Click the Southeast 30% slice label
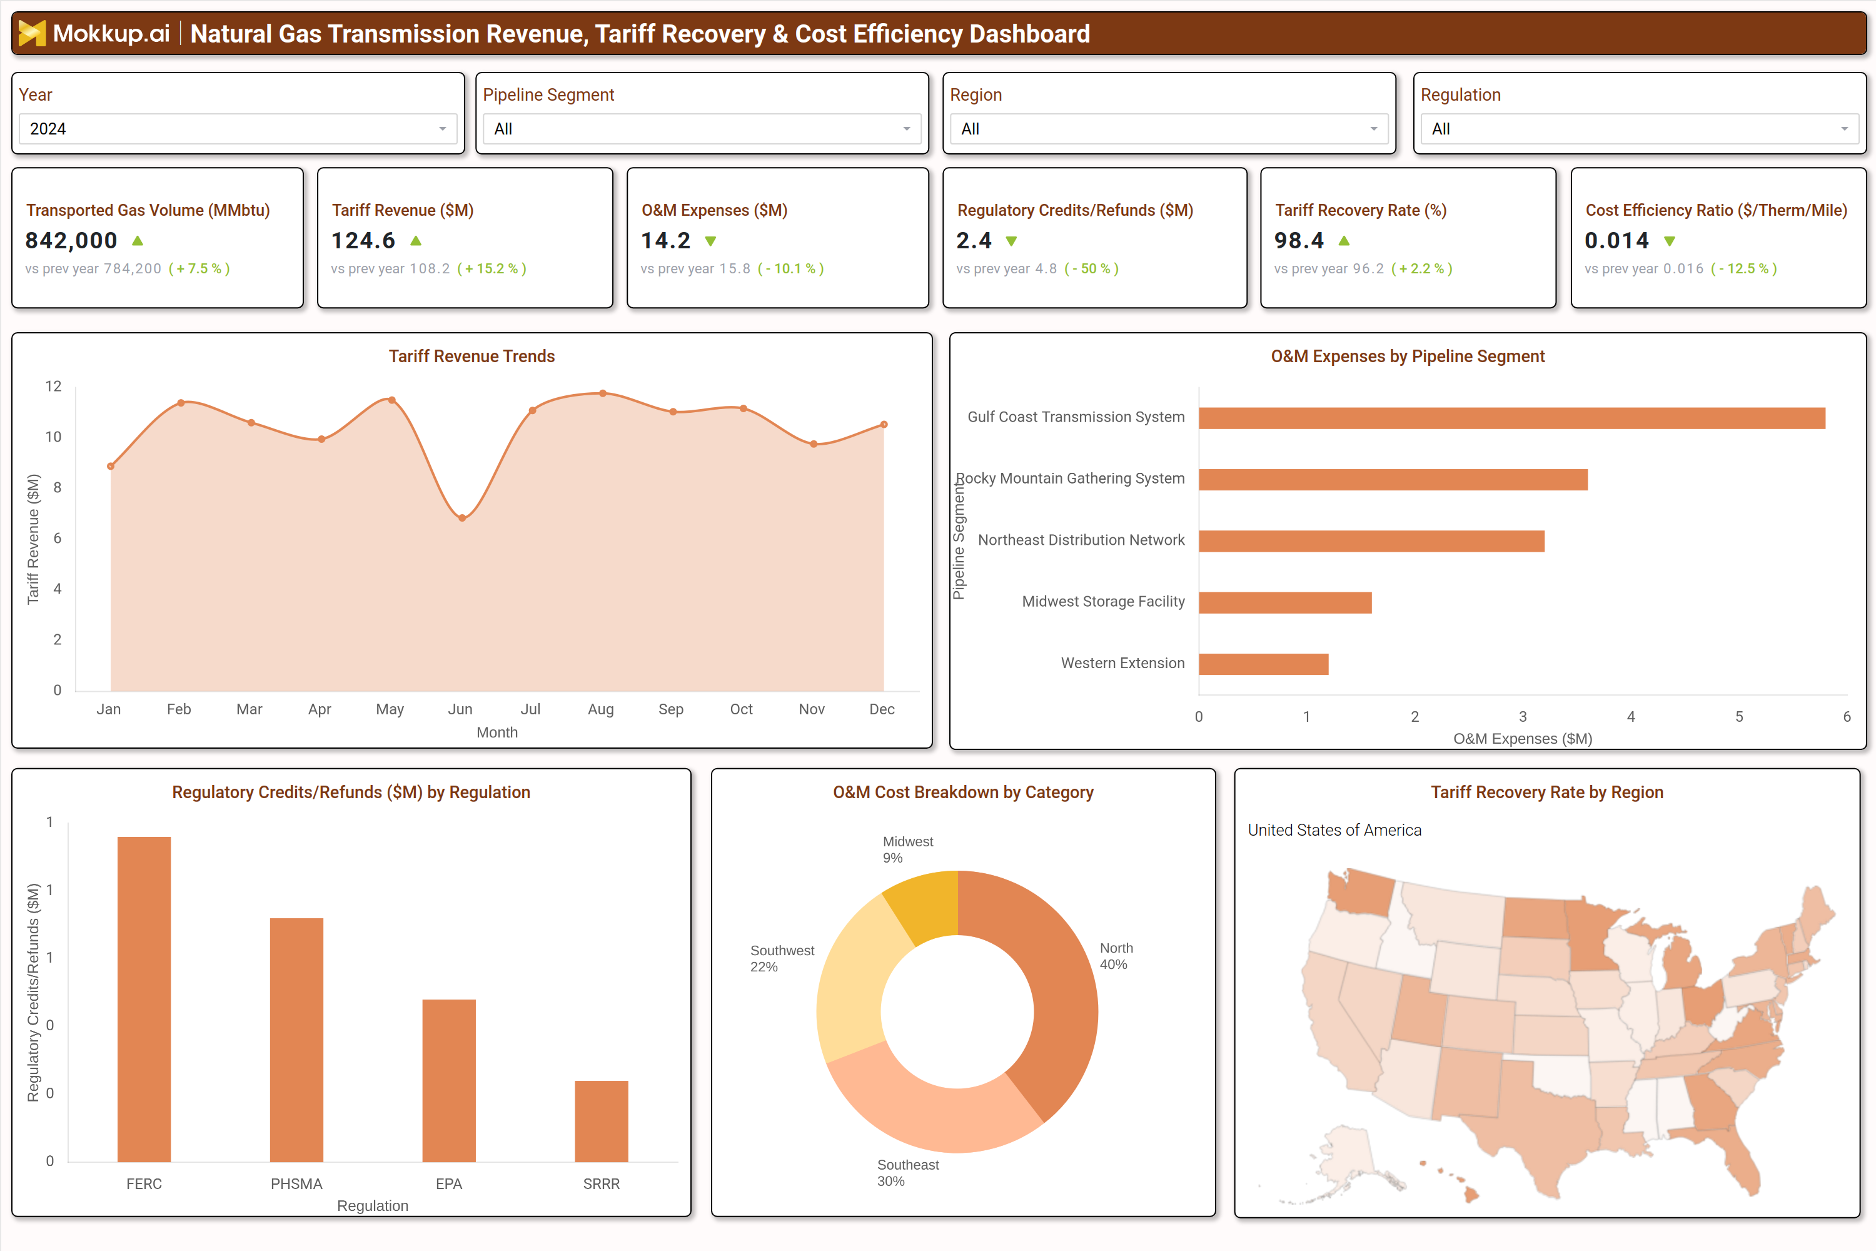The image size is (1876, 1251). click(x=908, y=1173)
